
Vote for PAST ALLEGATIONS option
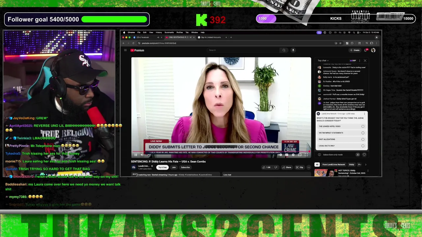point(342,139)
